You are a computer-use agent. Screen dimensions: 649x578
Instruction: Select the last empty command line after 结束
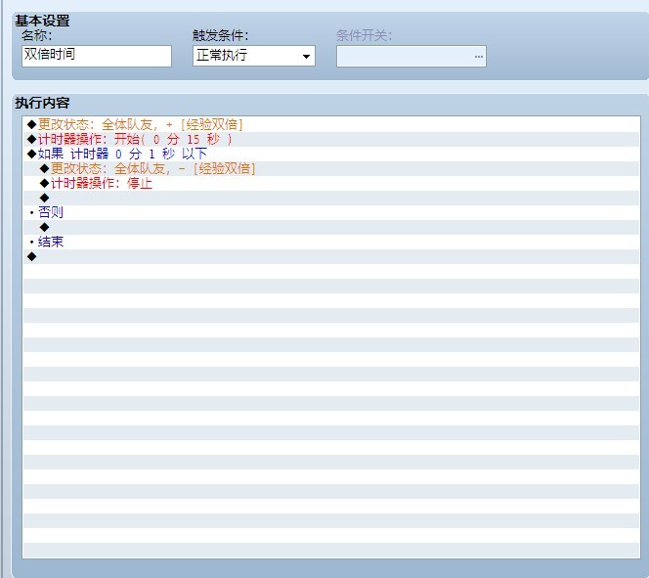tap(331, 256)
